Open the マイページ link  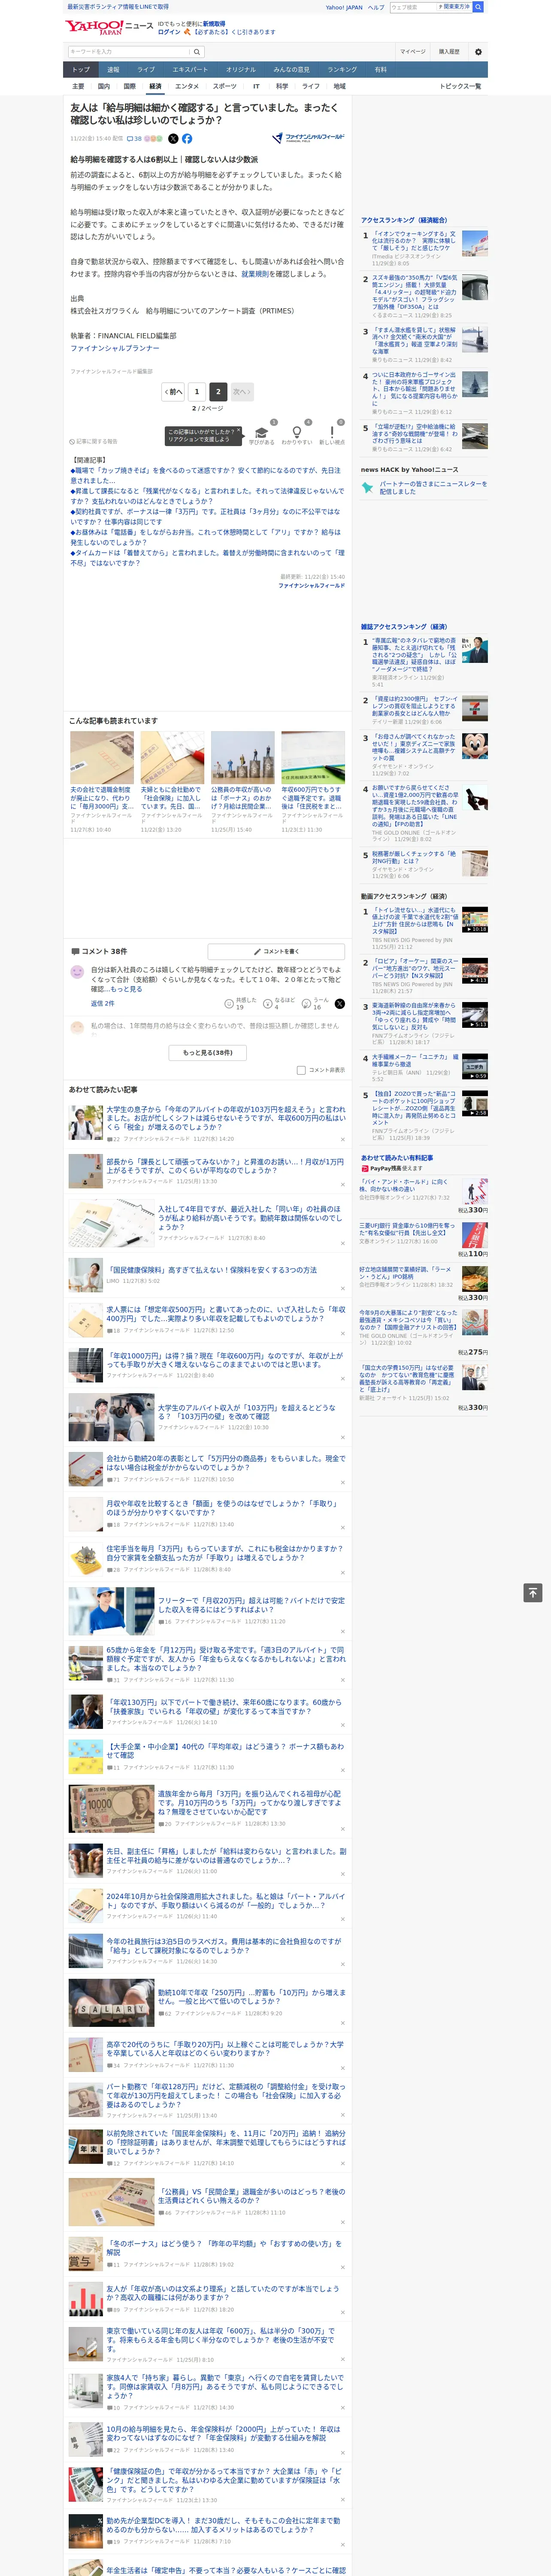413,51
